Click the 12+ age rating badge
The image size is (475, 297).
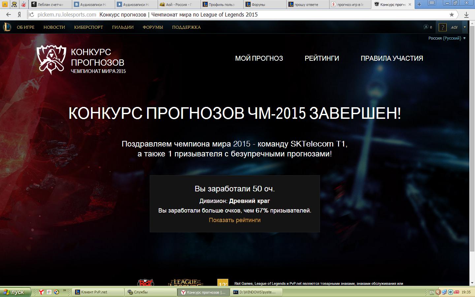pos(223,282)
